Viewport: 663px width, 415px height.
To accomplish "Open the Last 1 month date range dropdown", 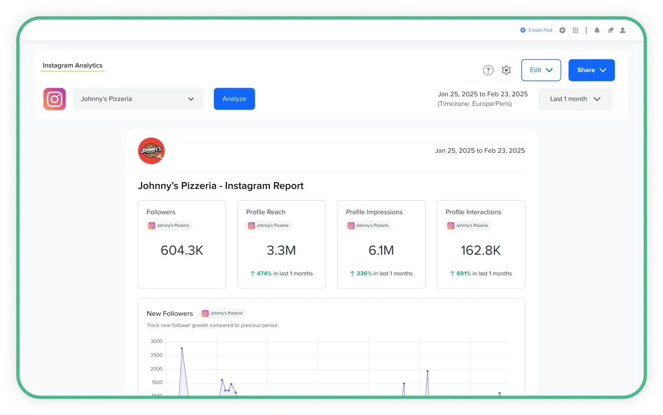I will [x=575, y=99].
